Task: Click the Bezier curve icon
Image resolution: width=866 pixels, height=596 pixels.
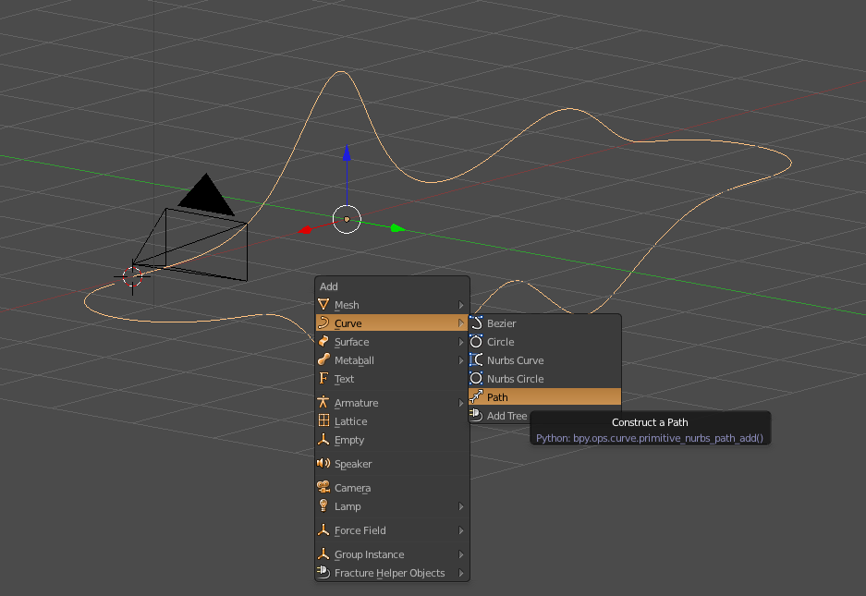Action: 476,322
